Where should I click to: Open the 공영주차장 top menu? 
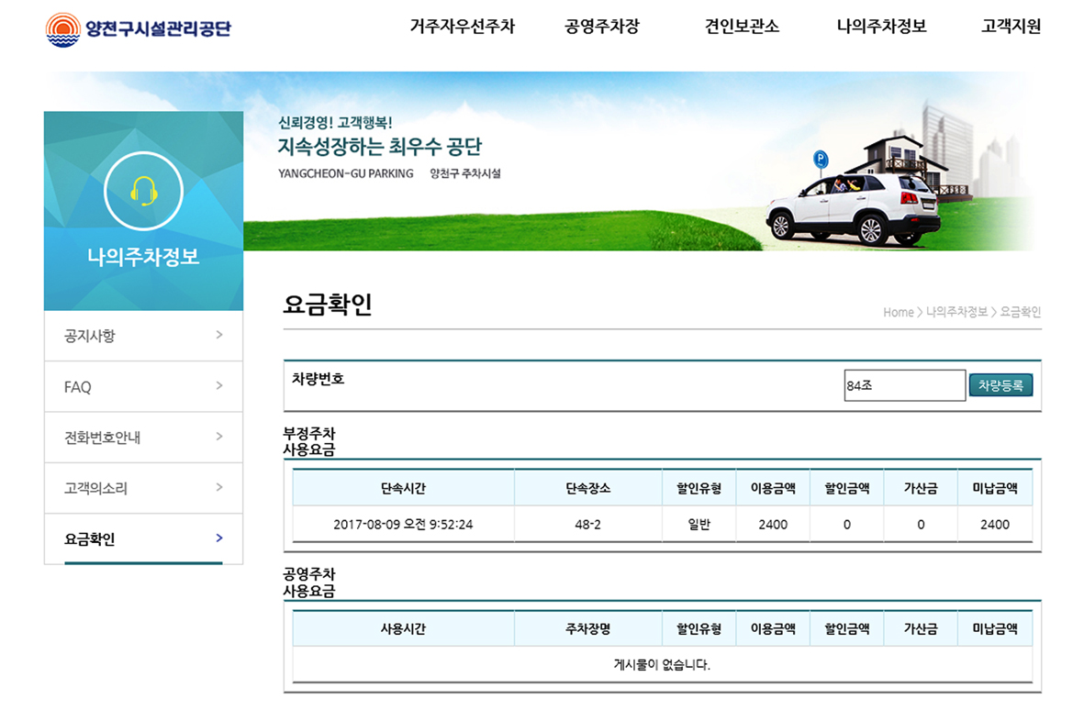click(601, 27)
